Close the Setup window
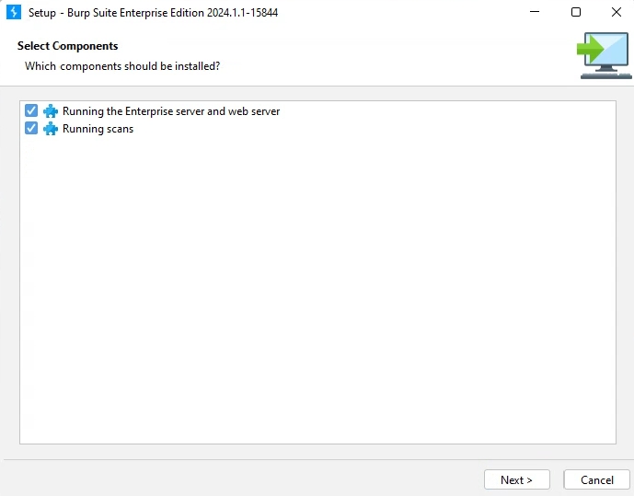 617,12
